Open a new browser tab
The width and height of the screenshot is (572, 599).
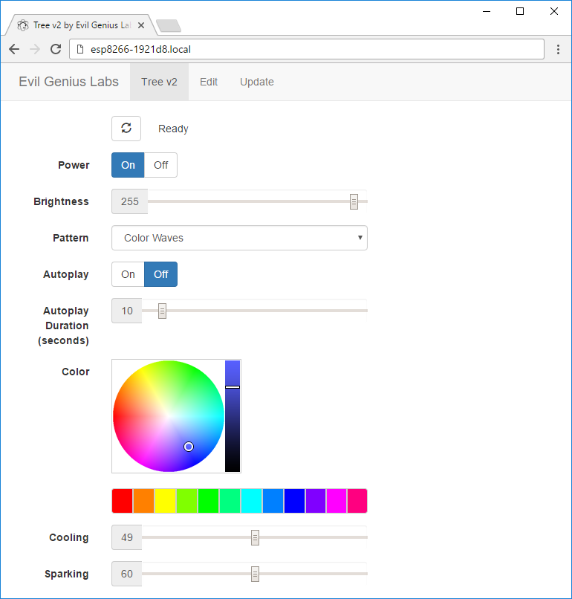pyautogui.click(x=169, y=27)
